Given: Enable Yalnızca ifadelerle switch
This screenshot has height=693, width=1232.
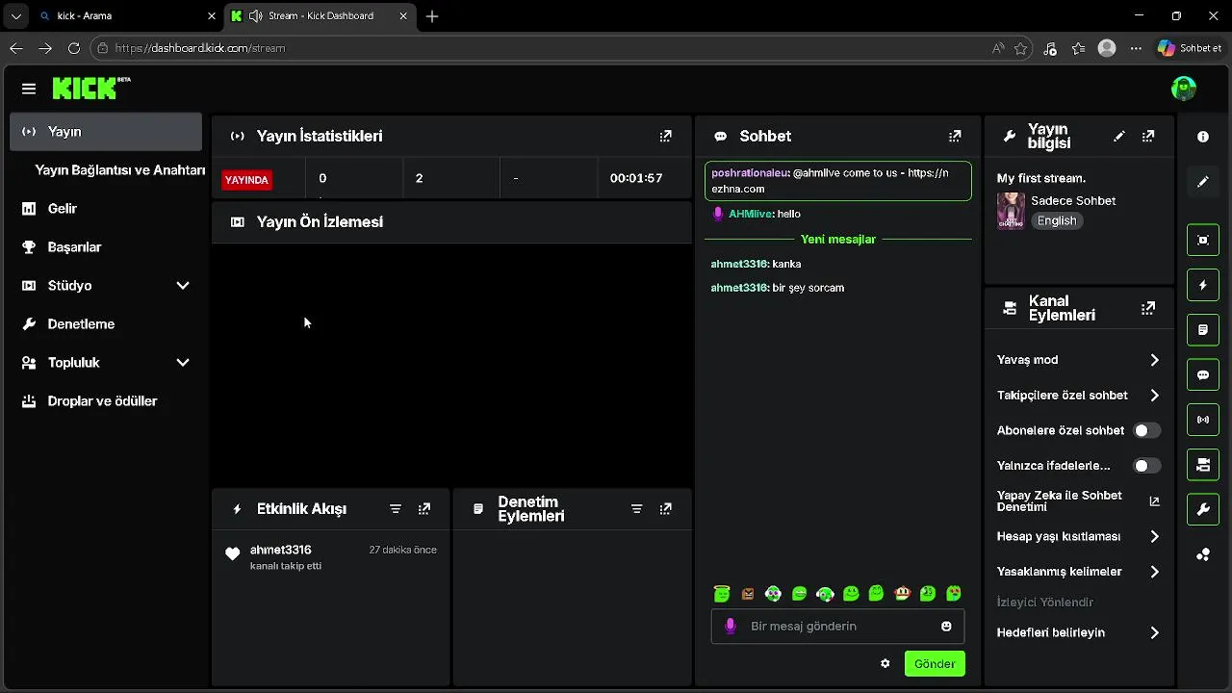Looking at the screenshot, I should (x=1146, y=466).
